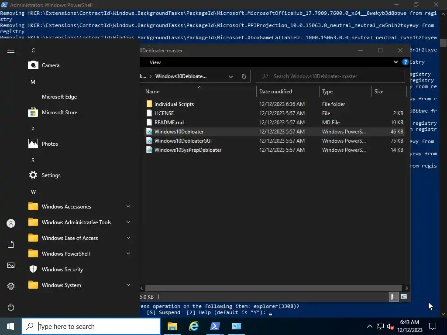Sort files by Date modified column
This screenshot has height=335, width=447.
[x=275, y=92]
